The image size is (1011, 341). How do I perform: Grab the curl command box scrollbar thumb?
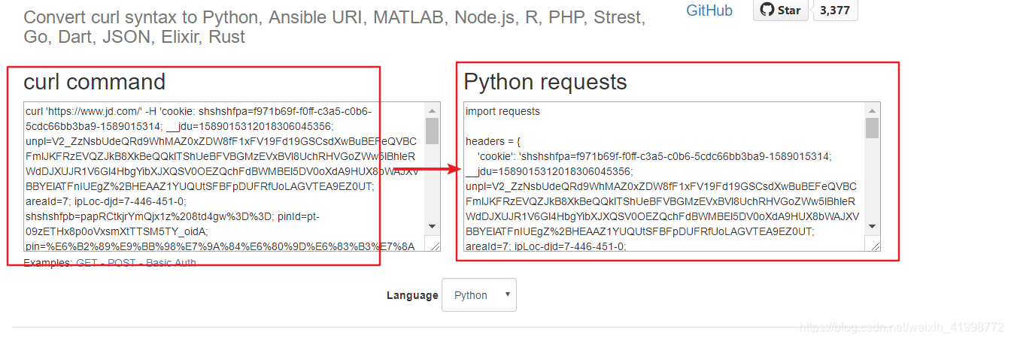[x=432, y=130]
